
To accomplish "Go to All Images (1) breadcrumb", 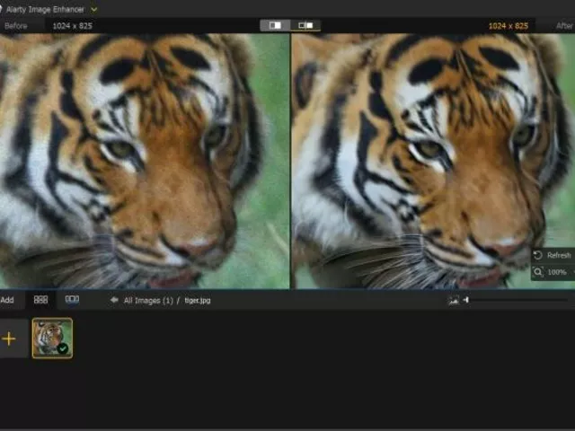I will coord(148,300).
